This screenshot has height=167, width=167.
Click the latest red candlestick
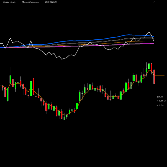154,77
